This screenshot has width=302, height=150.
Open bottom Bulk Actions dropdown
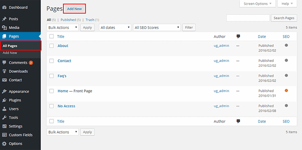coord(63,132)
